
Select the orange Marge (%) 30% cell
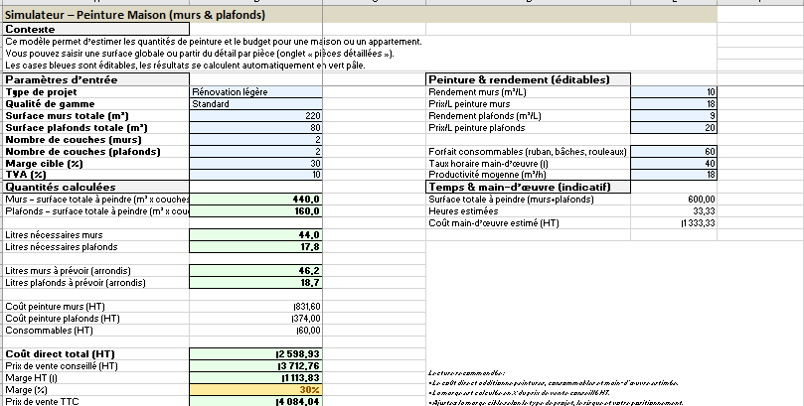(255, 389)
